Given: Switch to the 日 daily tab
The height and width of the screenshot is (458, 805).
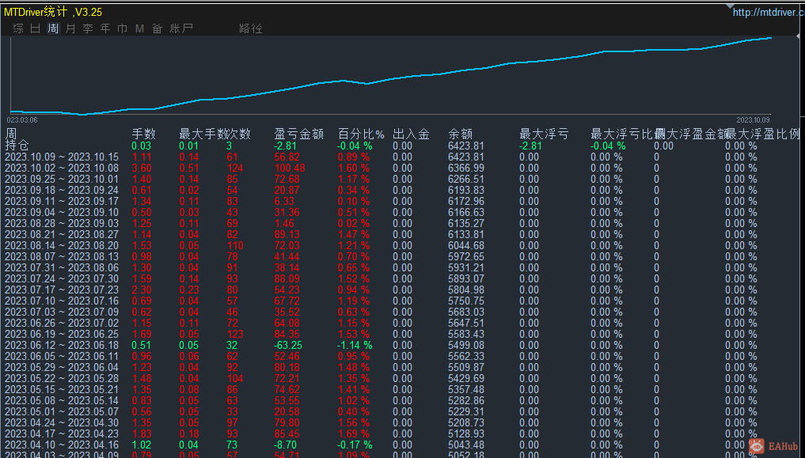Looking at the screenshot, I should click(x=36, y=28).
